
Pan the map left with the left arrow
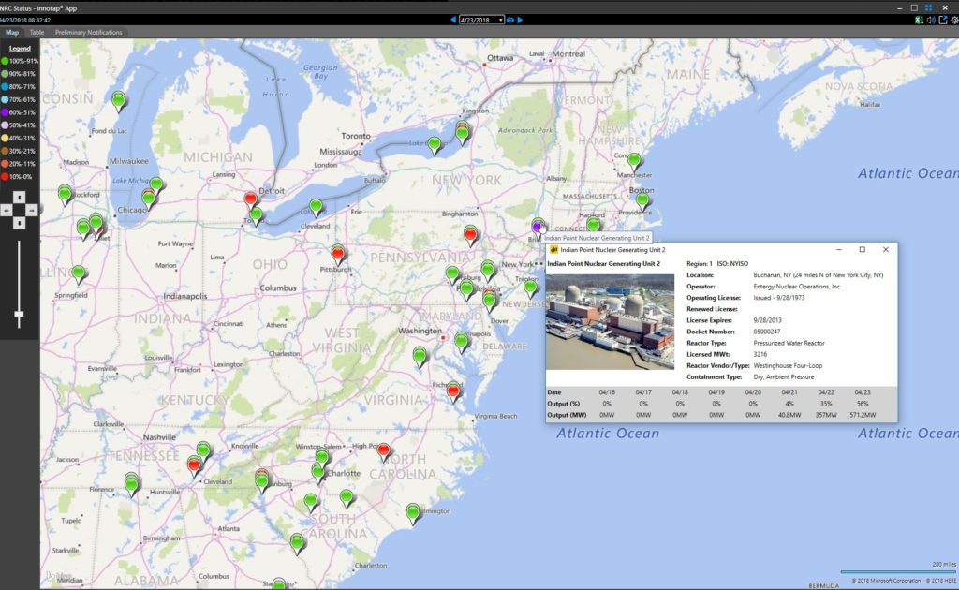pos(7,211)
